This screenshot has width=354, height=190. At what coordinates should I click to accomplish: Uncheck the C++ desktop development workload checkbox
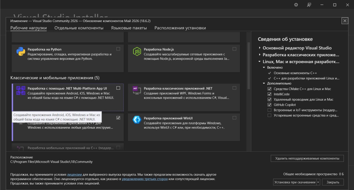coord(118,118)
